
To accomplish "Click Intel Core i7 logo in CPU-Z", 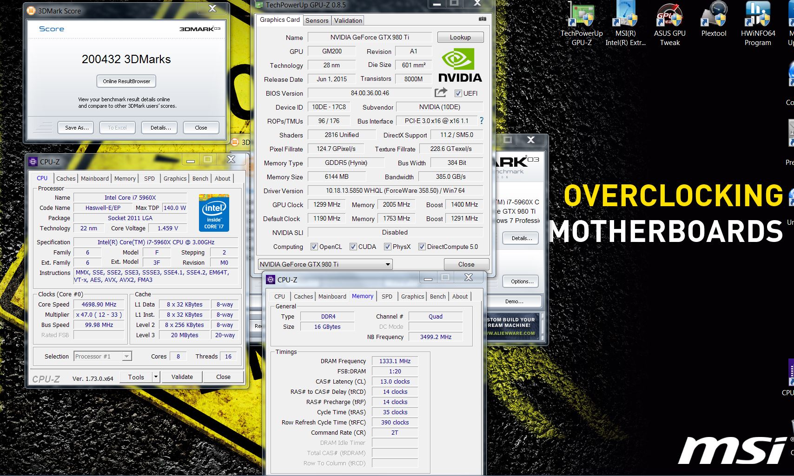I will (214, 213).
